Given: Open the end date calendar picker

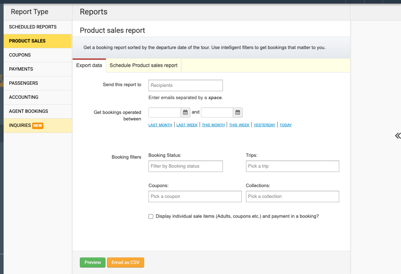Looking at the screenshot, I should (x=238, y=112).
